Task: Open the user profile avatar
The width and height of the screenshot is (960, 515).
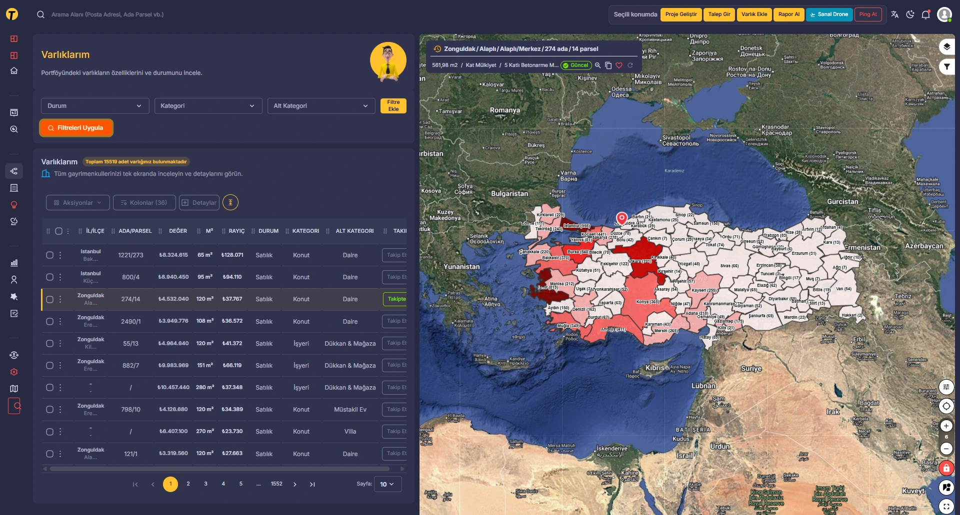Action: [944, 14]
